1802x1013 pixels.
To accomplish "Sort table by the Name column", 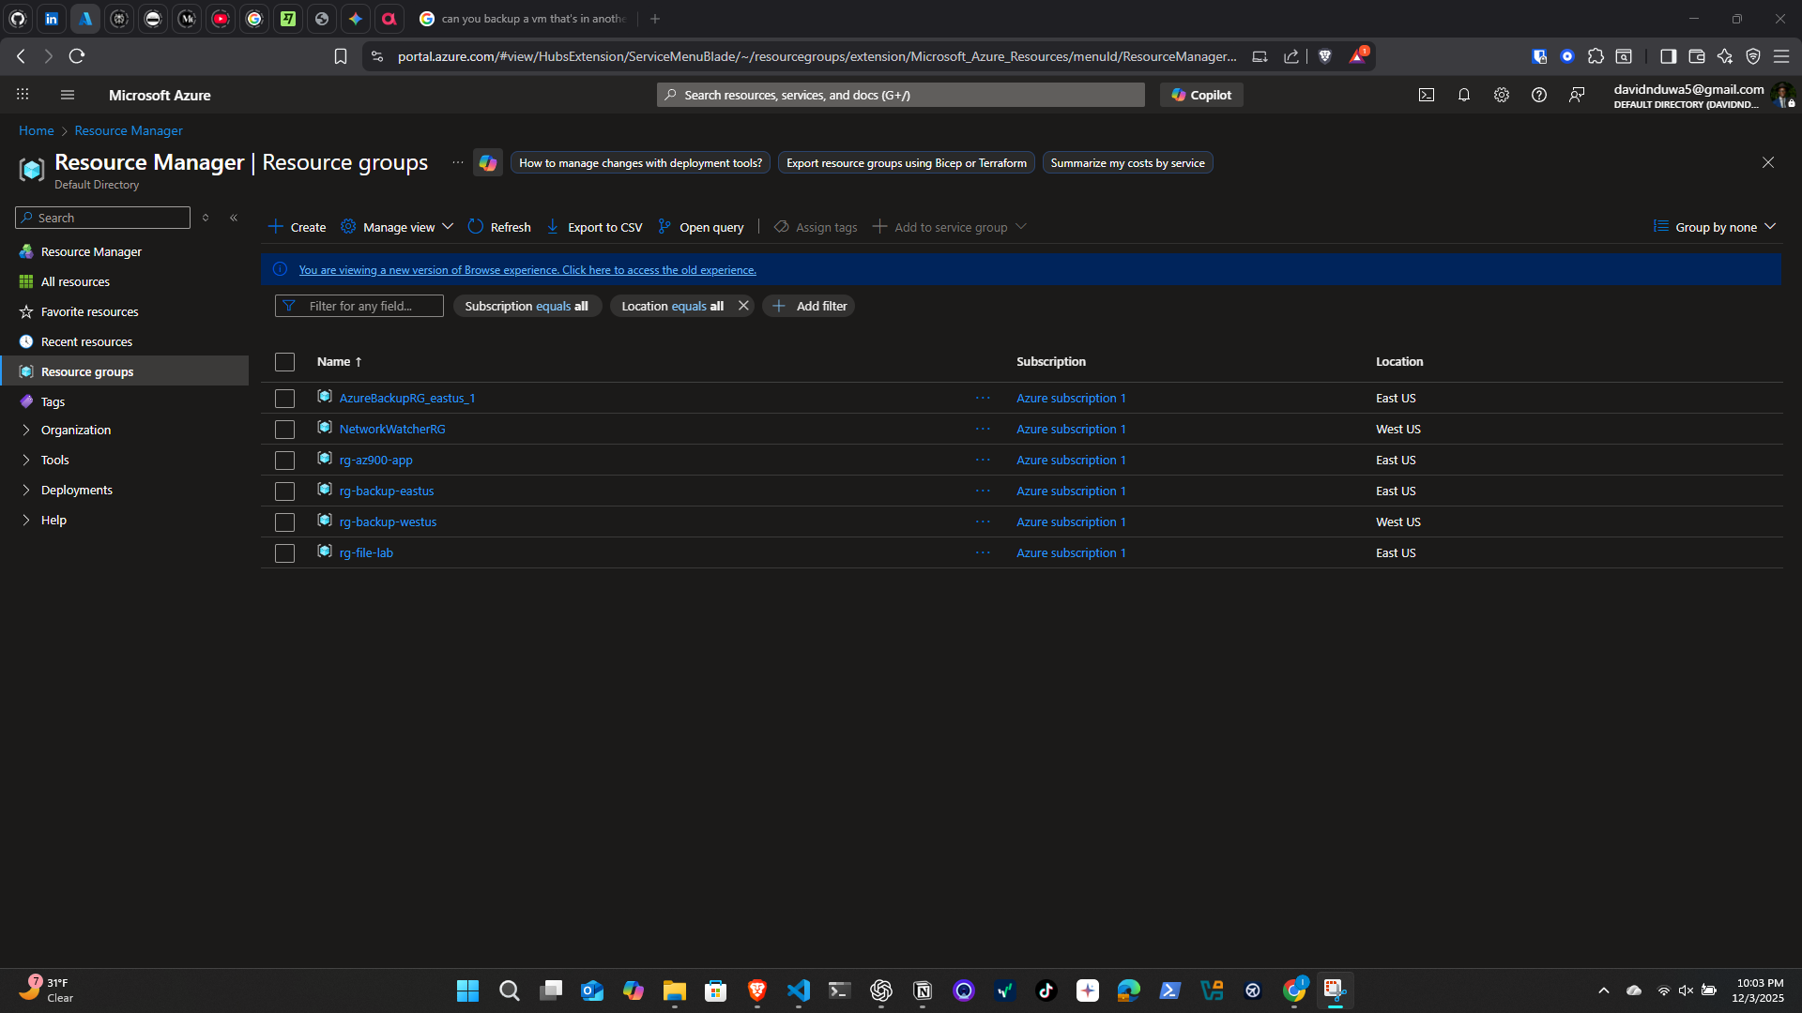I will click(339, 361).
